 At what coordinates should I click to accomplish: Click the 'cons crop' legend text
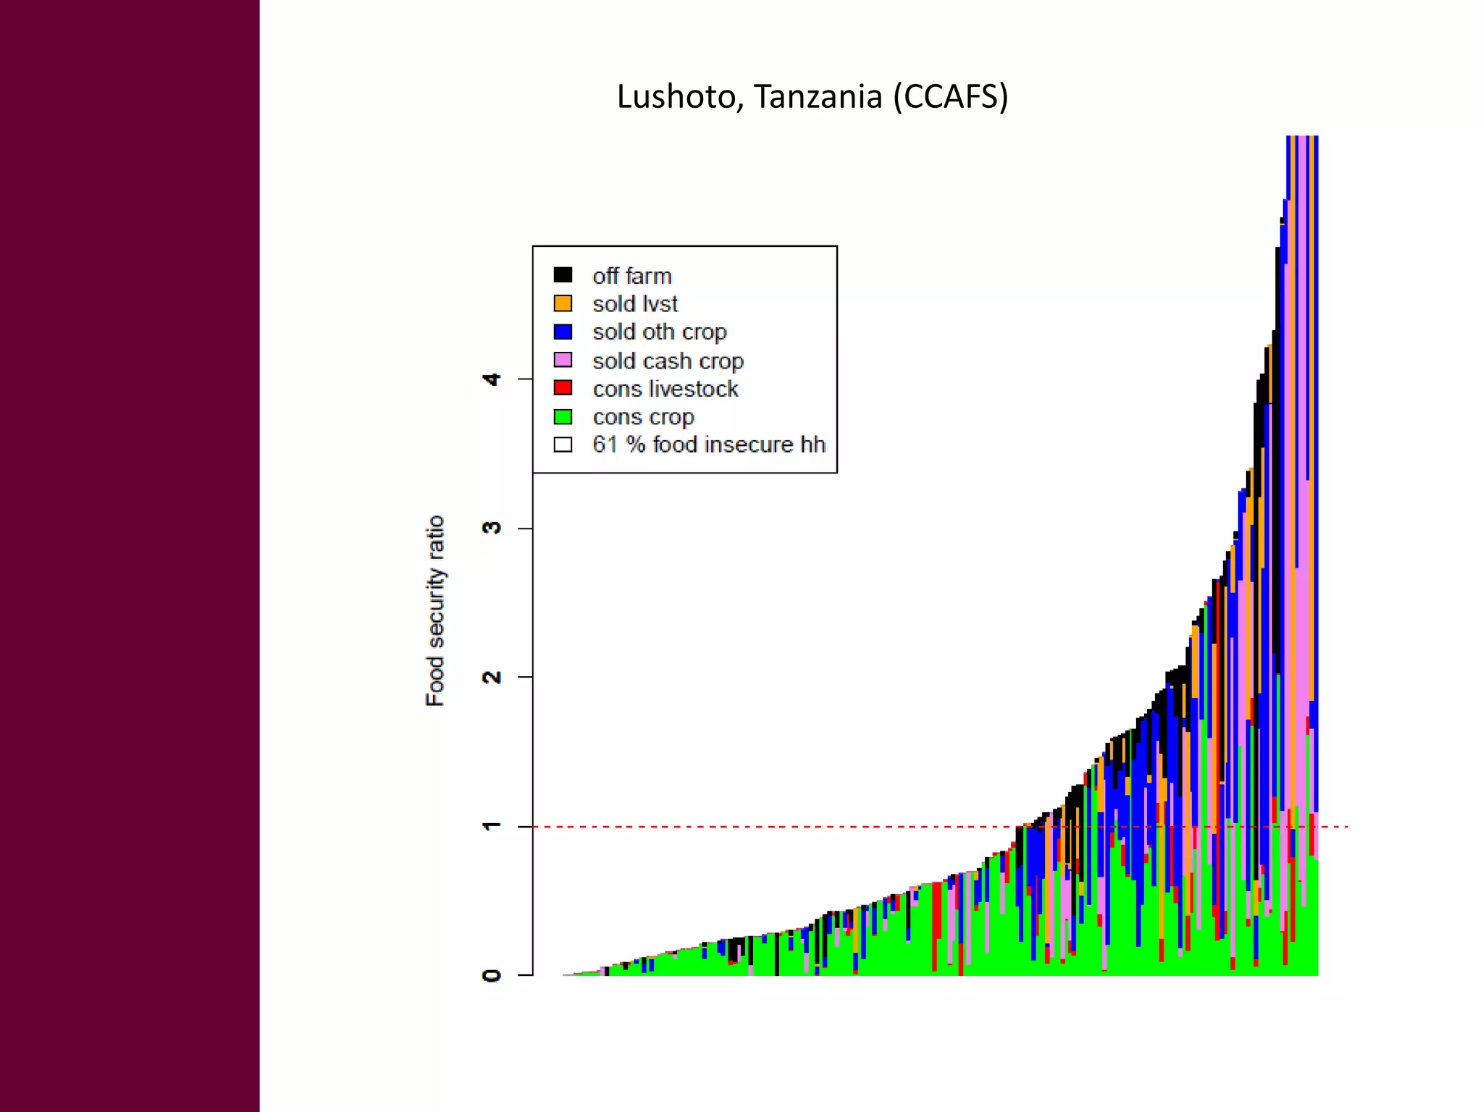coord(643,417)
